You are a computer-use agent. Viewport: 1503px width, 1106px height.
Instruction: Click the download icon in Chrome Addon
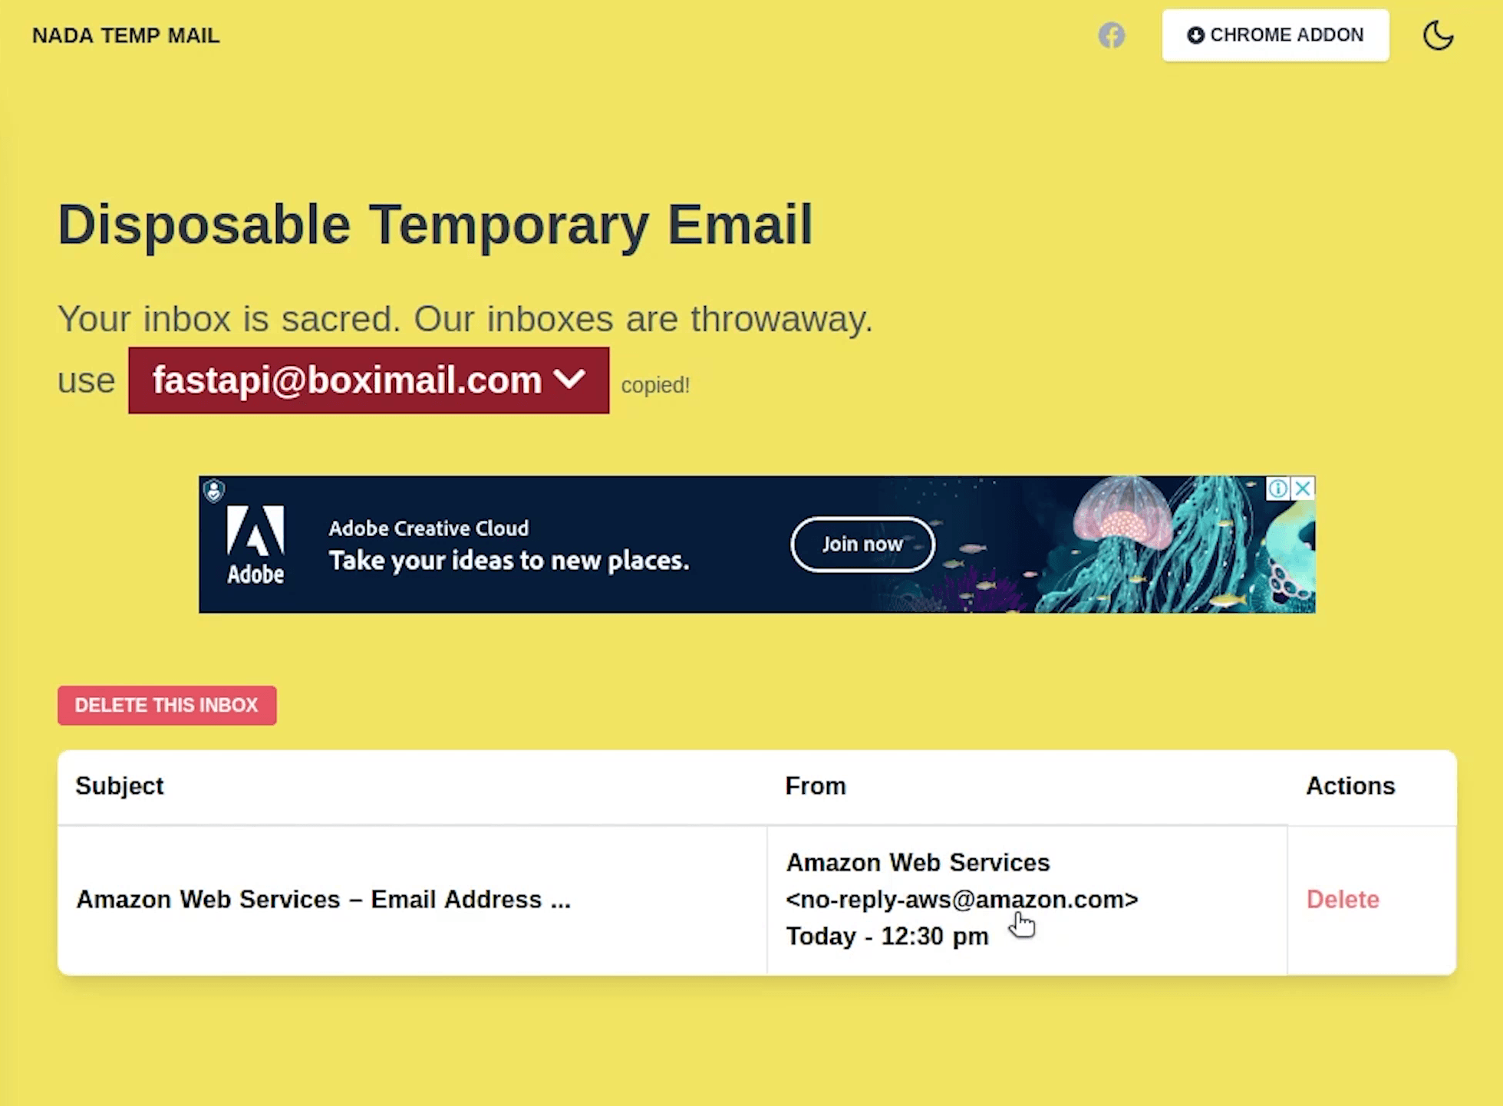(1195, 35)
